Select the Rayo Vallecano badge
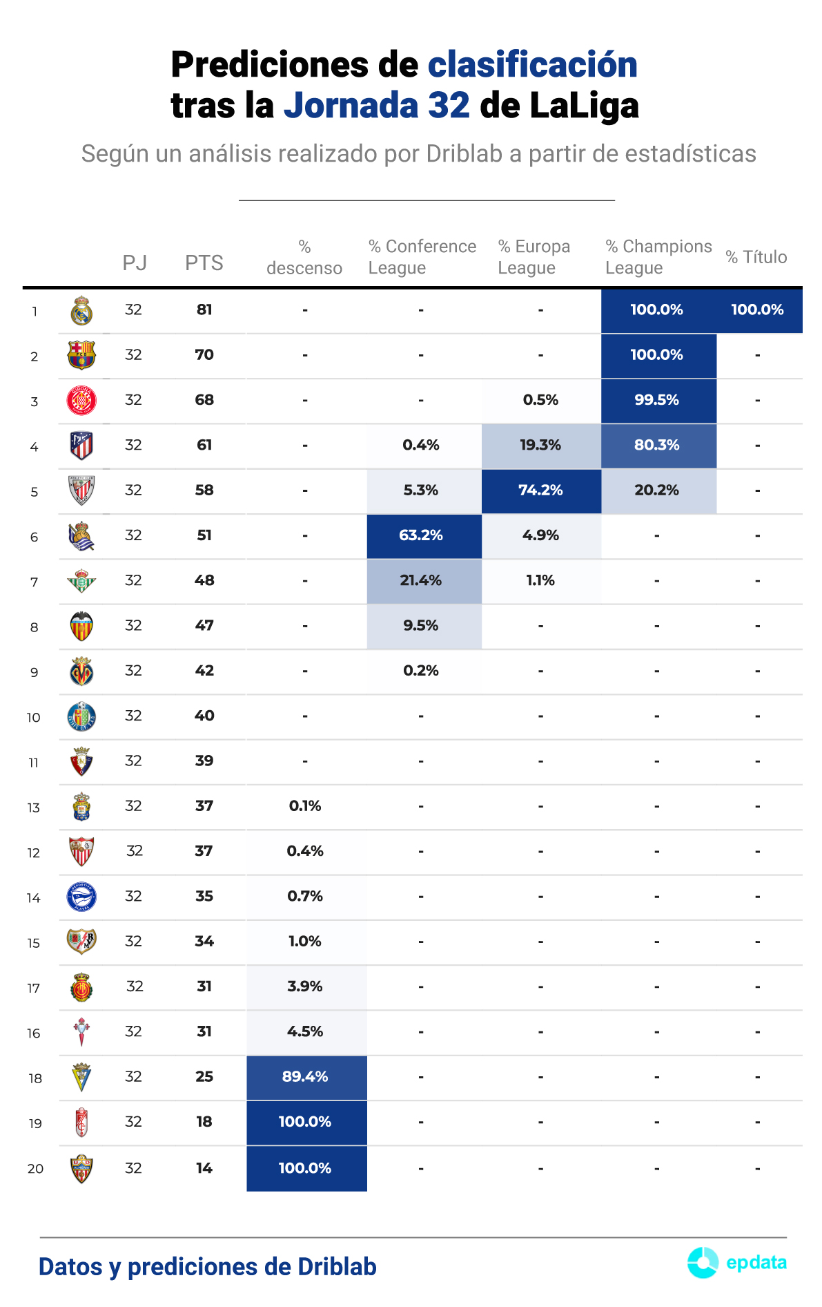The height and width of the screenshot is (1307, 822). click(81, 942)
